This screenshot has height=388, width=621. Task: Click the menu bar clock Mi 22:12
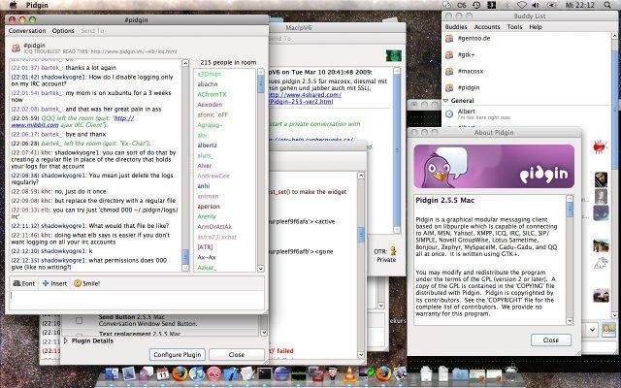coord(580,5)
